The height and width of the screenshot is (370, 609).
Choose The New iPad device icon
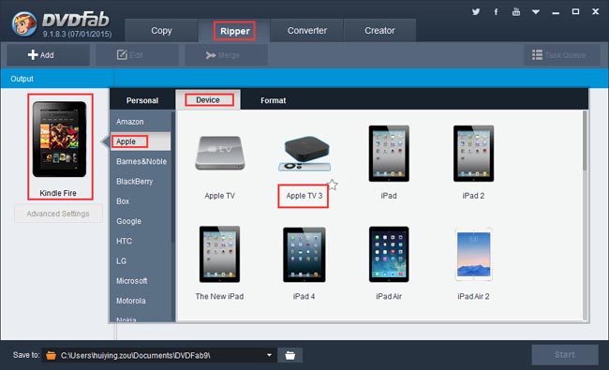pyautogui.click(x=219, y=254)
